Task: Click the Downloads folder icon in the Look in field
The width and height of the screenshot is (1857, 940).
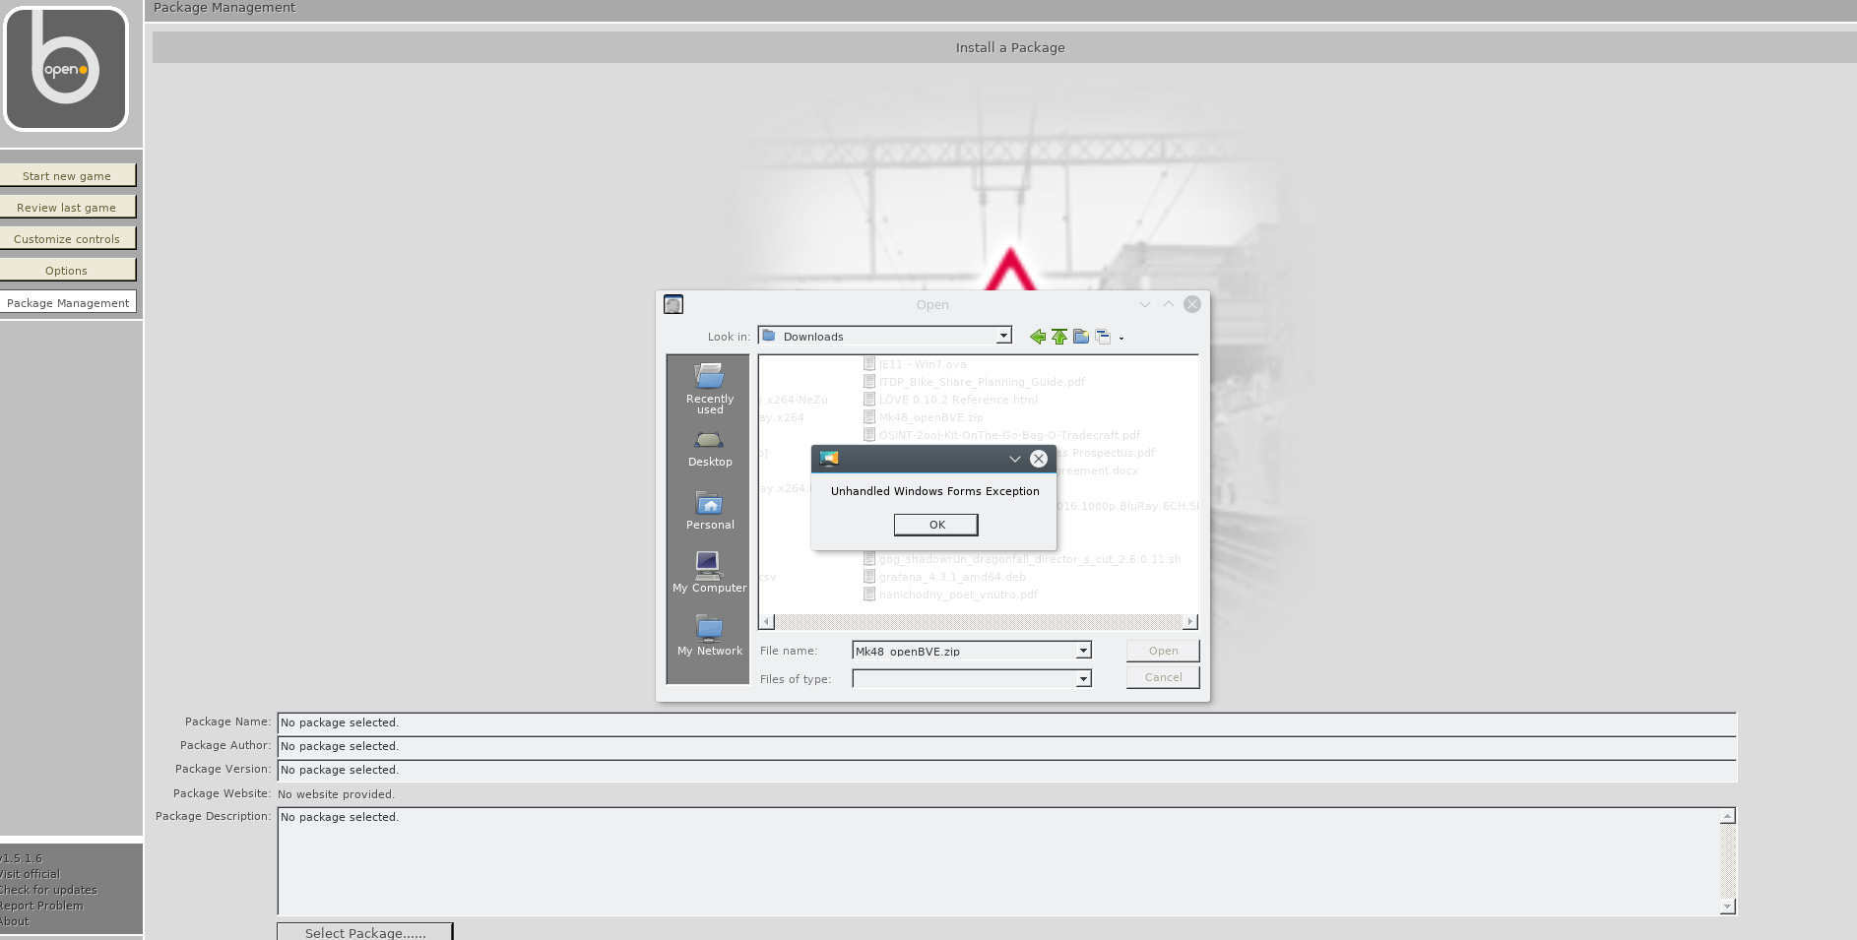Action: [x=771, y=336]
